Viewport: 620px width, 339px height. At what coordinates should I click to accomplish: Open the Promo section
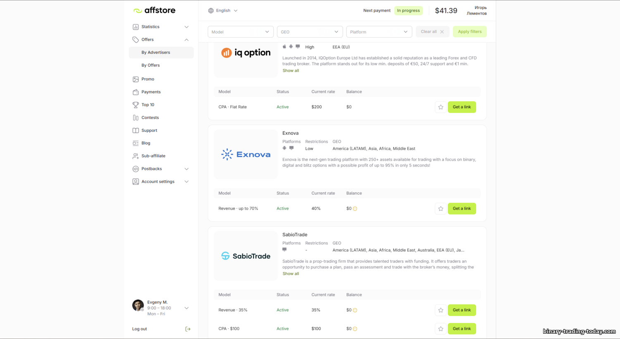pyautogui.click(x=148, y=79)
